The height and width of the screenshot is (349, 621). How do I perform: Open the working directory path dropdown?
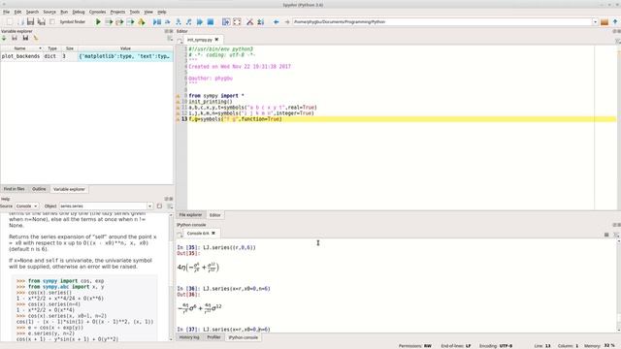(x=595, y=22)
